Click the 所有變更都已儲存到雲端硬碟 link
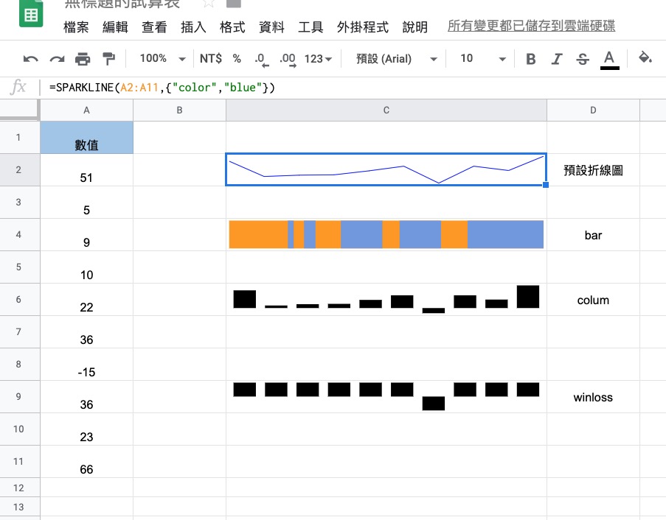The height and width of the screenshot is (520, 666). (531, 26)
